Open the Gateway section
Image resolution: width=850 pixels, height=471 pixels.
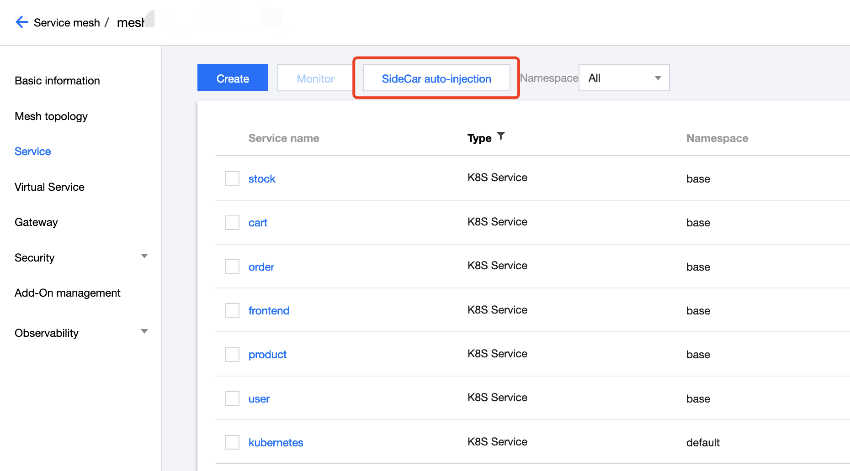[x=36, y=222]
